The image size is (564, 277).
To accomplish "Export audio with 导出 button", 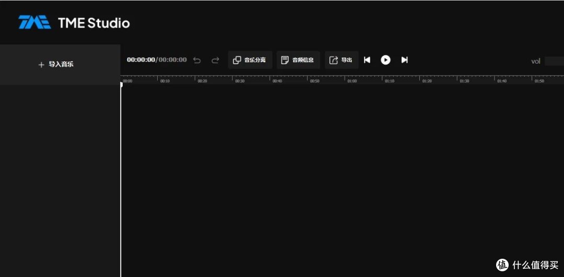I will 342,60.
